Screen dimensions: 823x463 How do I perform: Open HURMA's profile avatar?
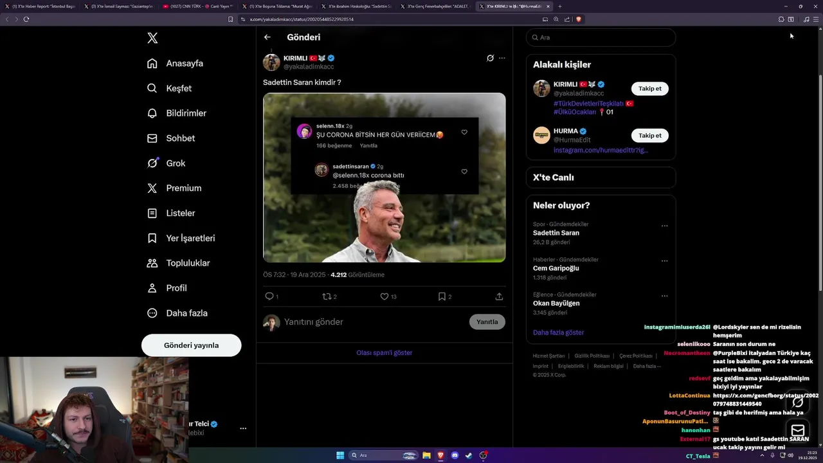point(541,135)
